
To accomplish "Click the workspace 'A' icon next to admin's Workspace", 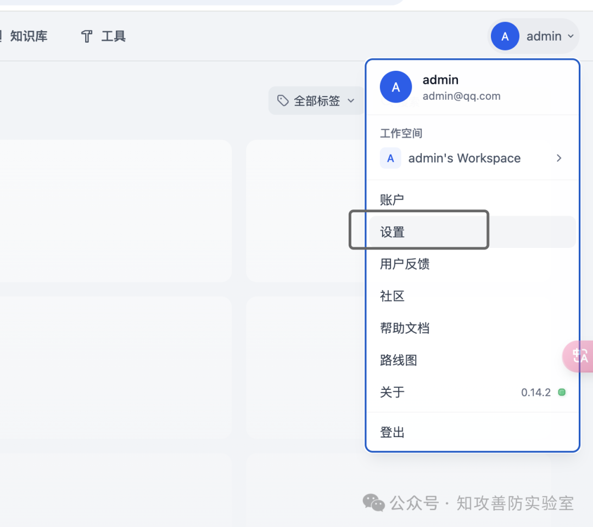I will point(390,158).
